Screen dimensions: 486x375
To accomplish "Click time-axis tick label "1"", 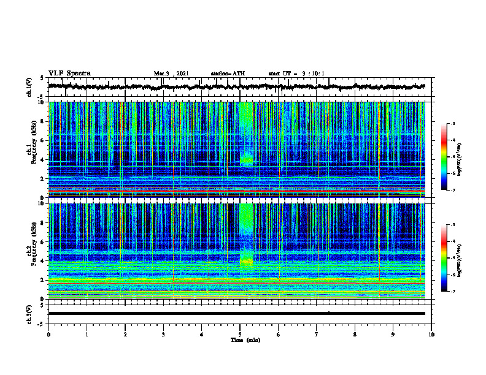I will pos(87,335).
